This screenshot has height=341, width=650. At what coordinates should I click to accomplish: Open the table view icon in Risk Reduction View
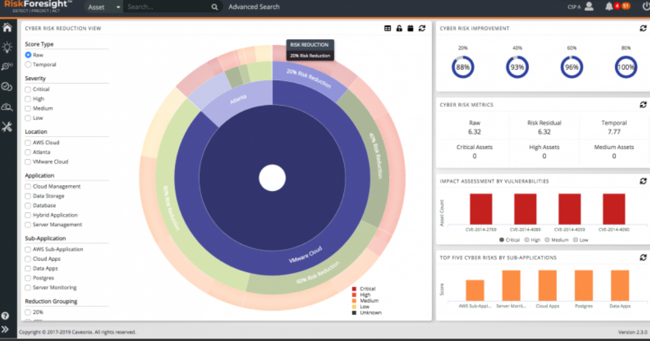point(388,28)
